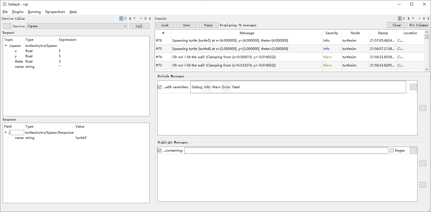The height and width of the screenshot is (212, 431).
Task: Click inside the containing text field
Action: coord(286,150)
